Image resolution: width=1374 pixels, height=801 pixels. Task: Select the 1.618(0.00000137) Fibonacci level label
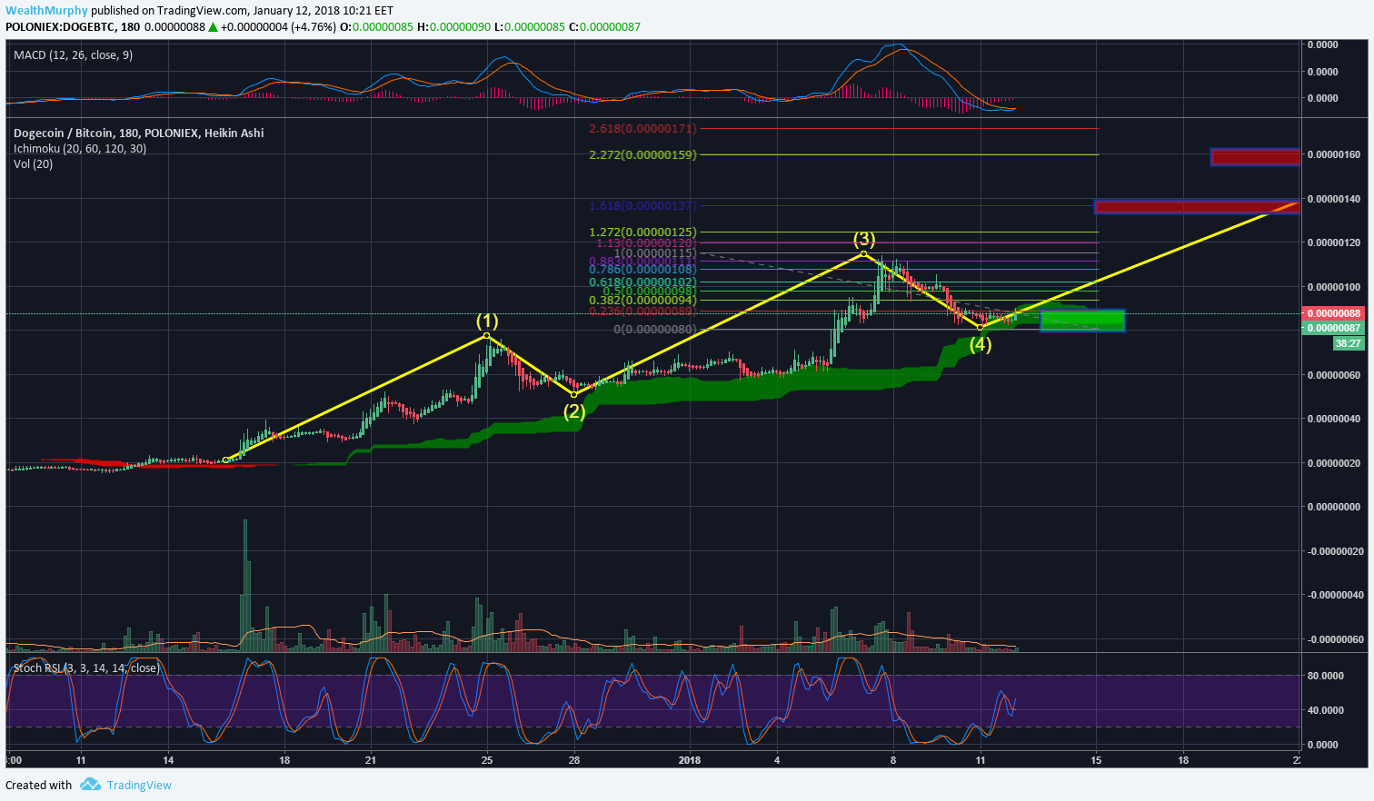642,206
